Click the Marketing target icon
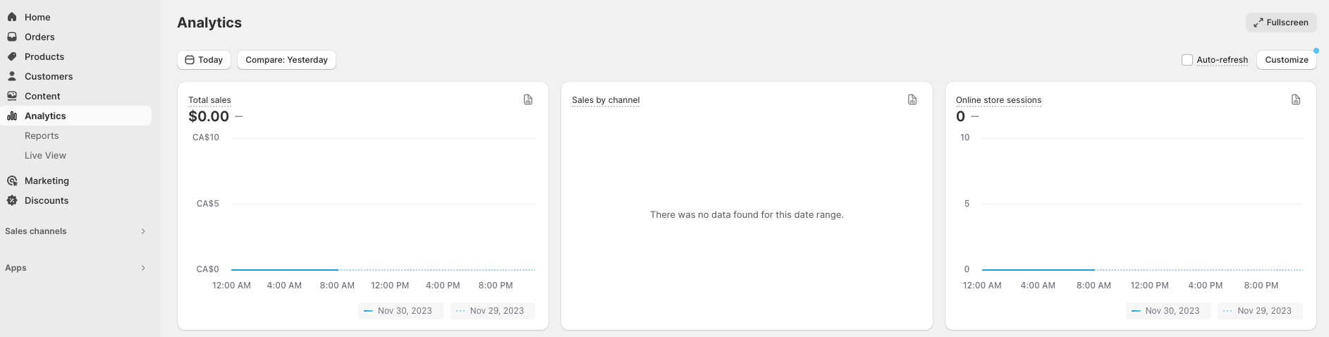Viewport: 1329px width, 337px height. (12, 180)
